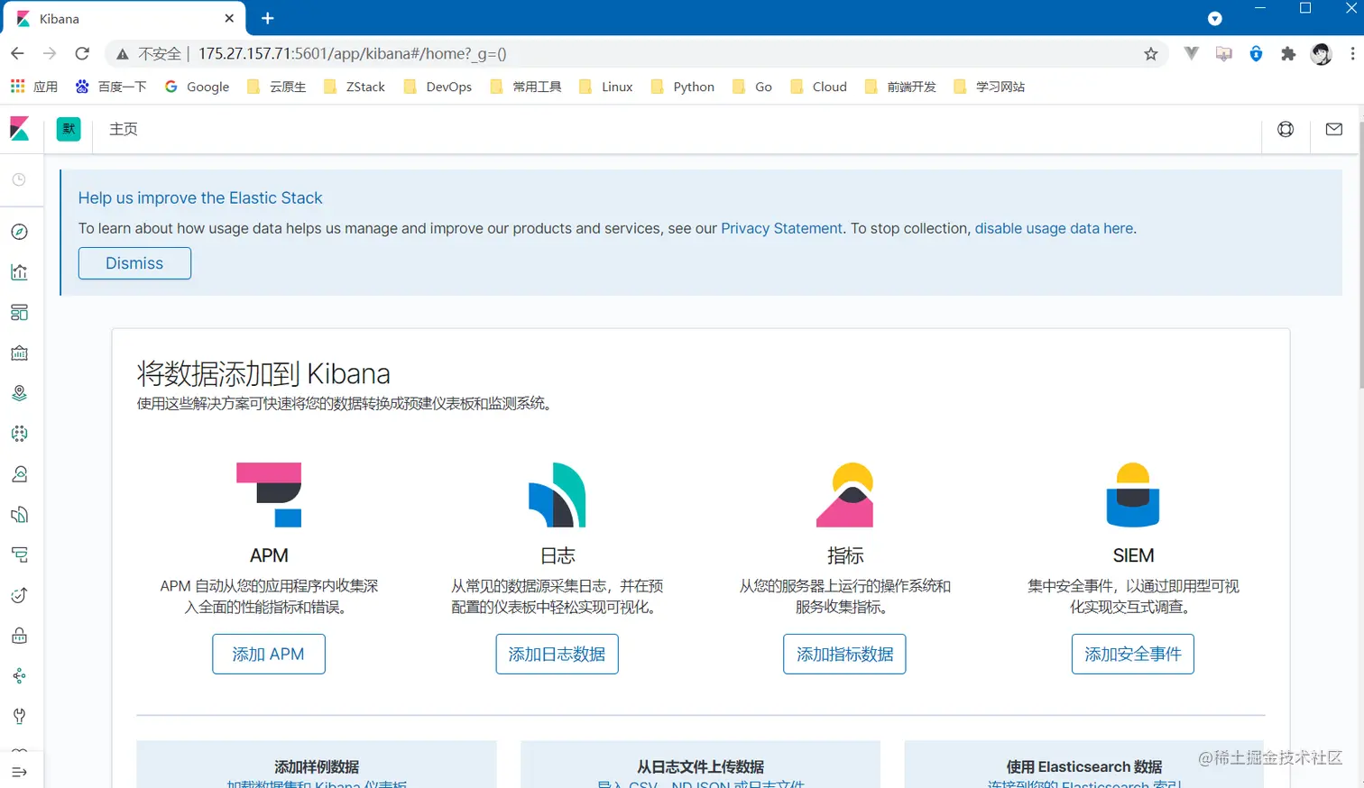
Task: Open the default space selector badge
Action: pyautogui.click(x=69, y=129)
